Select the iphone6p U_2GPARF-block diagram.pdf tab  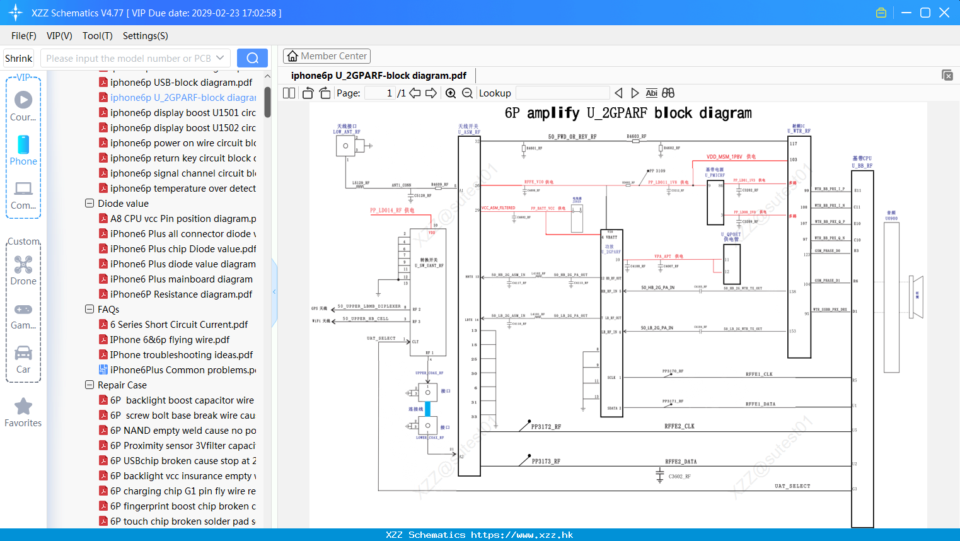click(x=379, y=76)
